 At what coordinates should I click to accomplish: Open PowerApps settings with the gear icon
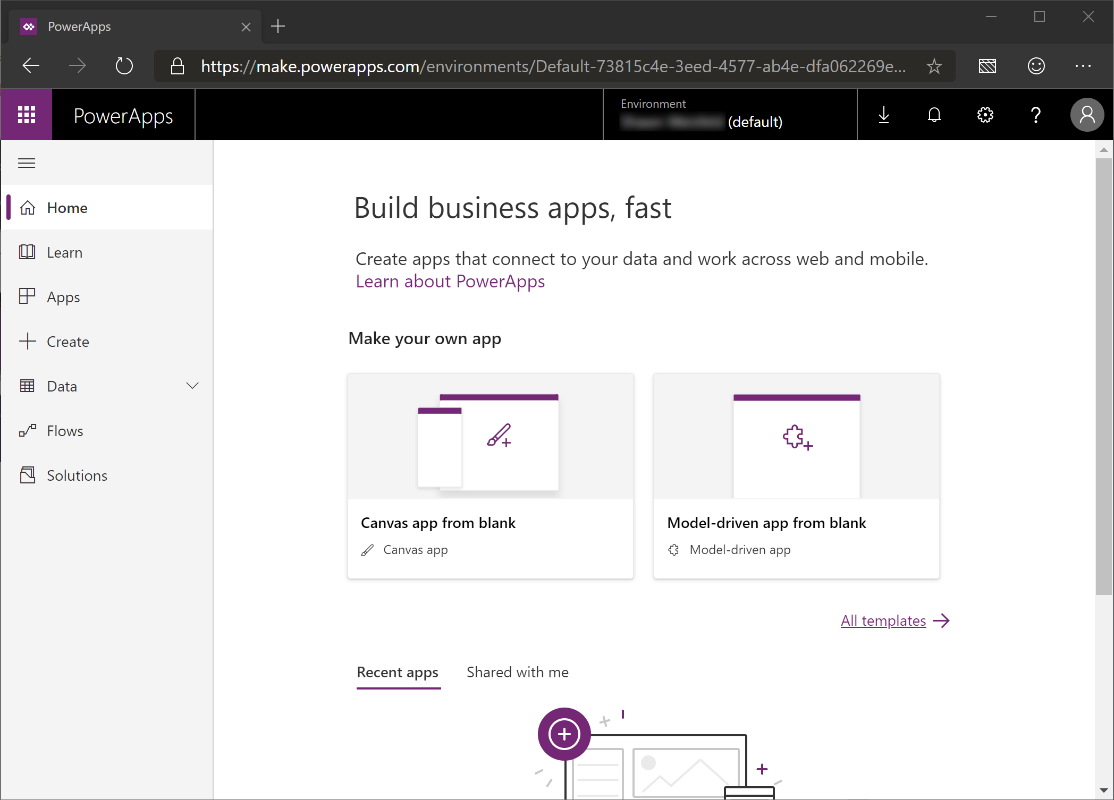984,115
